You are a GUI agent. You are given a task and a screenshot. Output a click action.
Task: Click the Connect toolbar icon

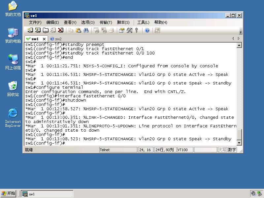click(x=30, y=30)
